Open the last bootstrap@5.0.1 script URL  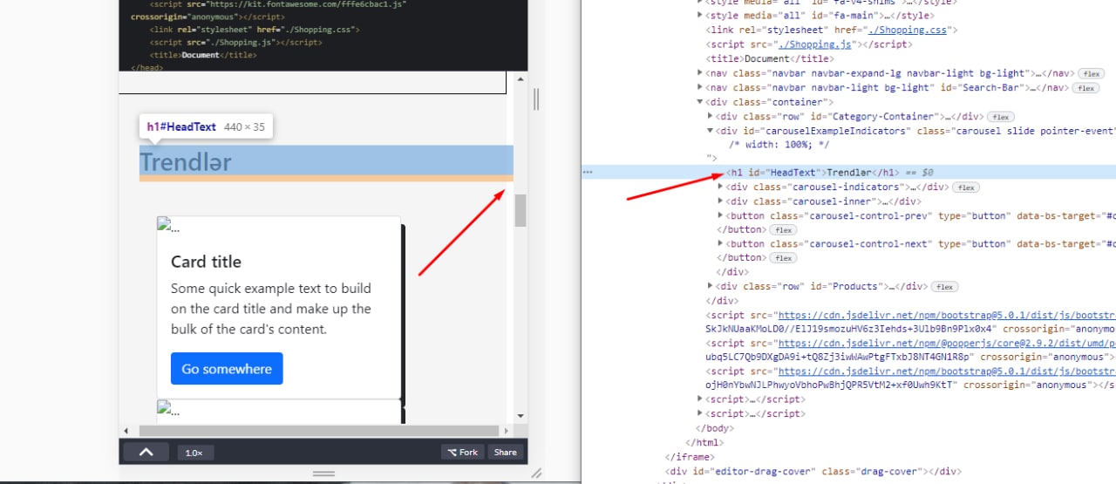pos(947,372)
